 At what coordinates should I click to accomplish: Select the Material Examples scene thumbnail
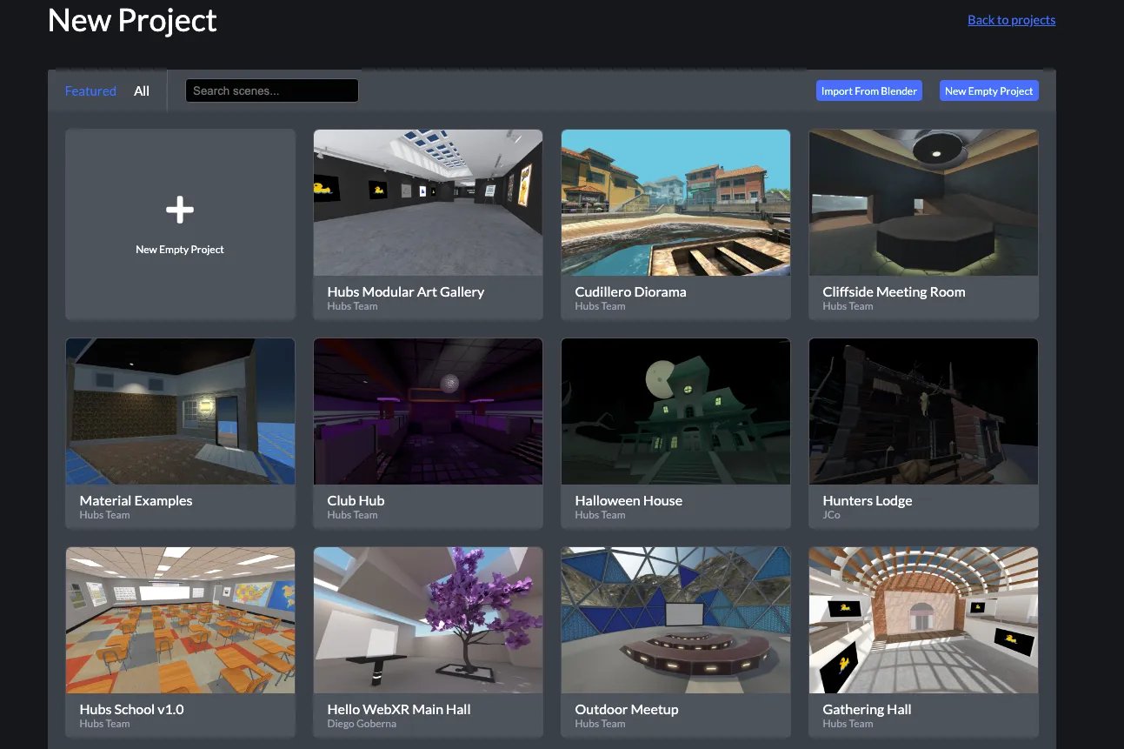pos(180,411)
